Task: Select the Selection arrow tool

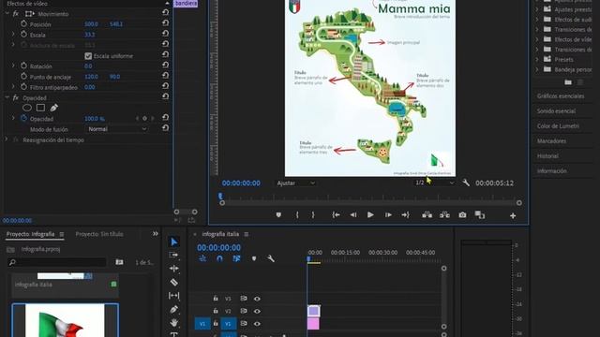Action: (174, 242)
